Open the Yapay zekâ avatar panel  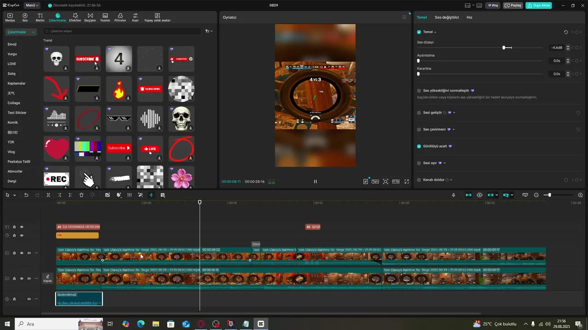pos(157,17)
